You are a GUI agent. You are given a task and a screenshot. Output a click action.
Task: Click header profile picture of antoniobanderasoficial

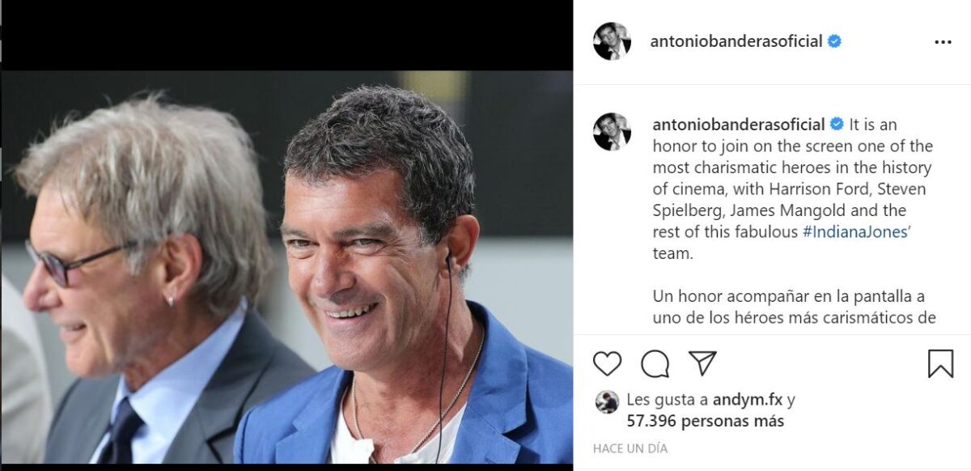point(612,41)
